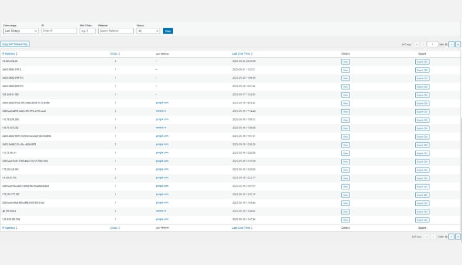
Task: Open google.com referrer link for 171.253.177.217
Action: click(x=162, y=194)
